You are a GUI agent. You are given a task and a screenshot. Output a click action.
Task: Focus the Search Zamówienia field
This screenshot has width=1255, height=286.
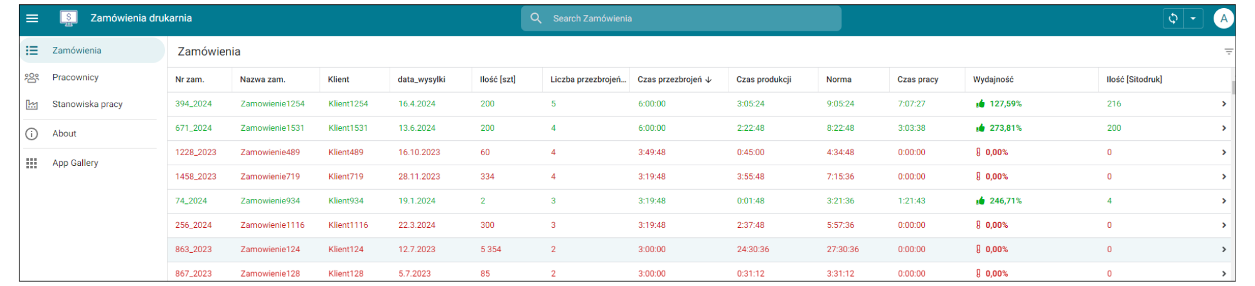pyautogui.click(x=681, y=18)
